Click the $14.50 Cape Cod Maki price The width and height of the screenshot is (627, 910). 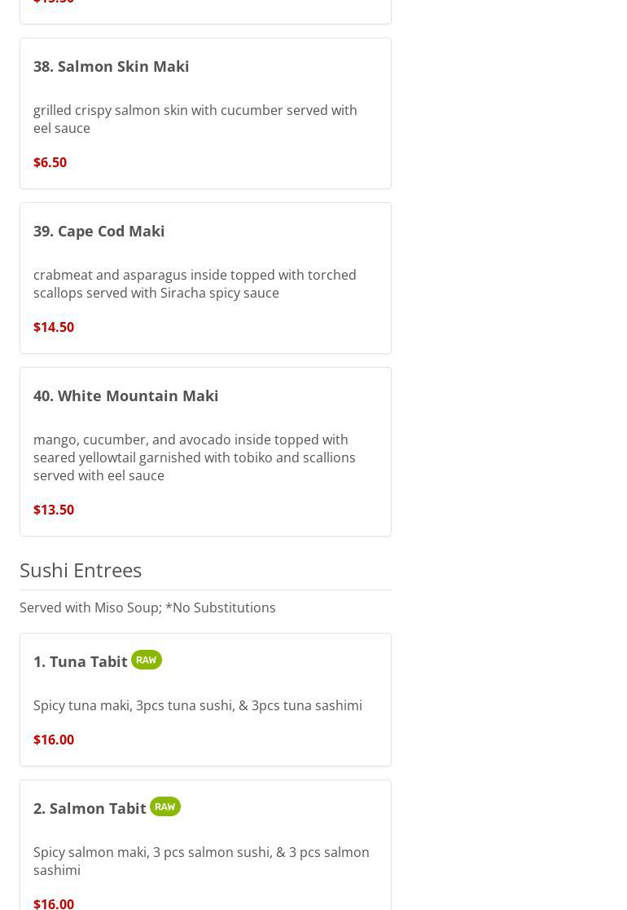point(54,327)
